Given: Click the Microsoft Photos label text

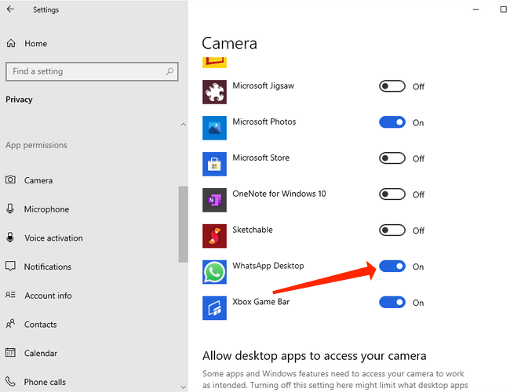Looking at the screenshot, I should tap(264, 122).
